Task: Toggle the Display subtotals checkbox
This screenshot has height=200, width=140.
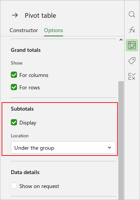Action: pyautogui.click(x=14, y=122)
